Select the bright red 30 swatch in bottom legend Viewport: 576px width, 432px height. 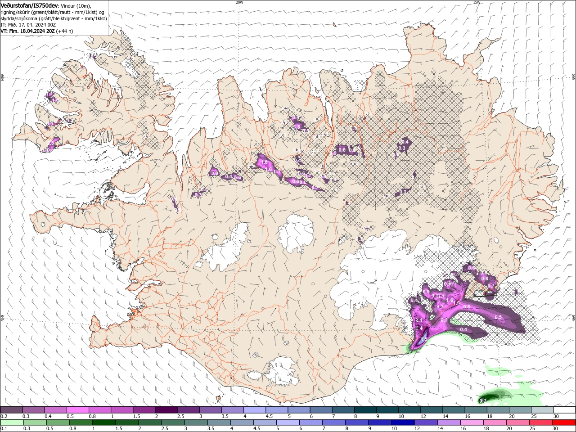pos(564,423)
